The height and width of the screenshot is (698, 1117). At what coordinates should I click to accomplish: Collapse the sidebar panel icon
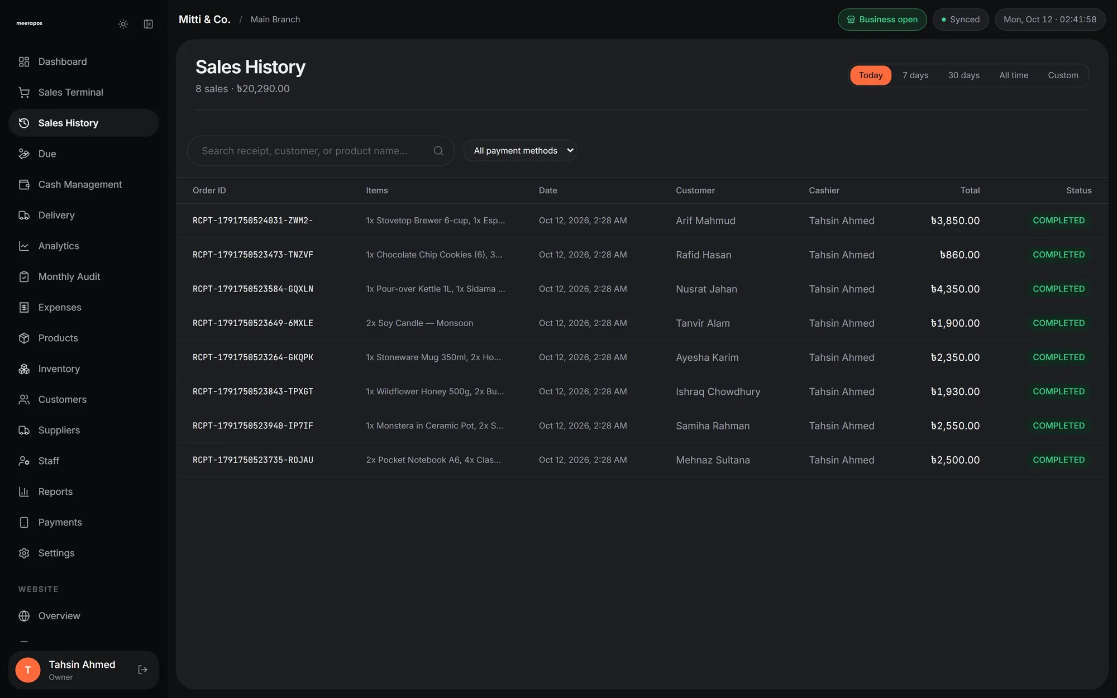click(149, 24)
